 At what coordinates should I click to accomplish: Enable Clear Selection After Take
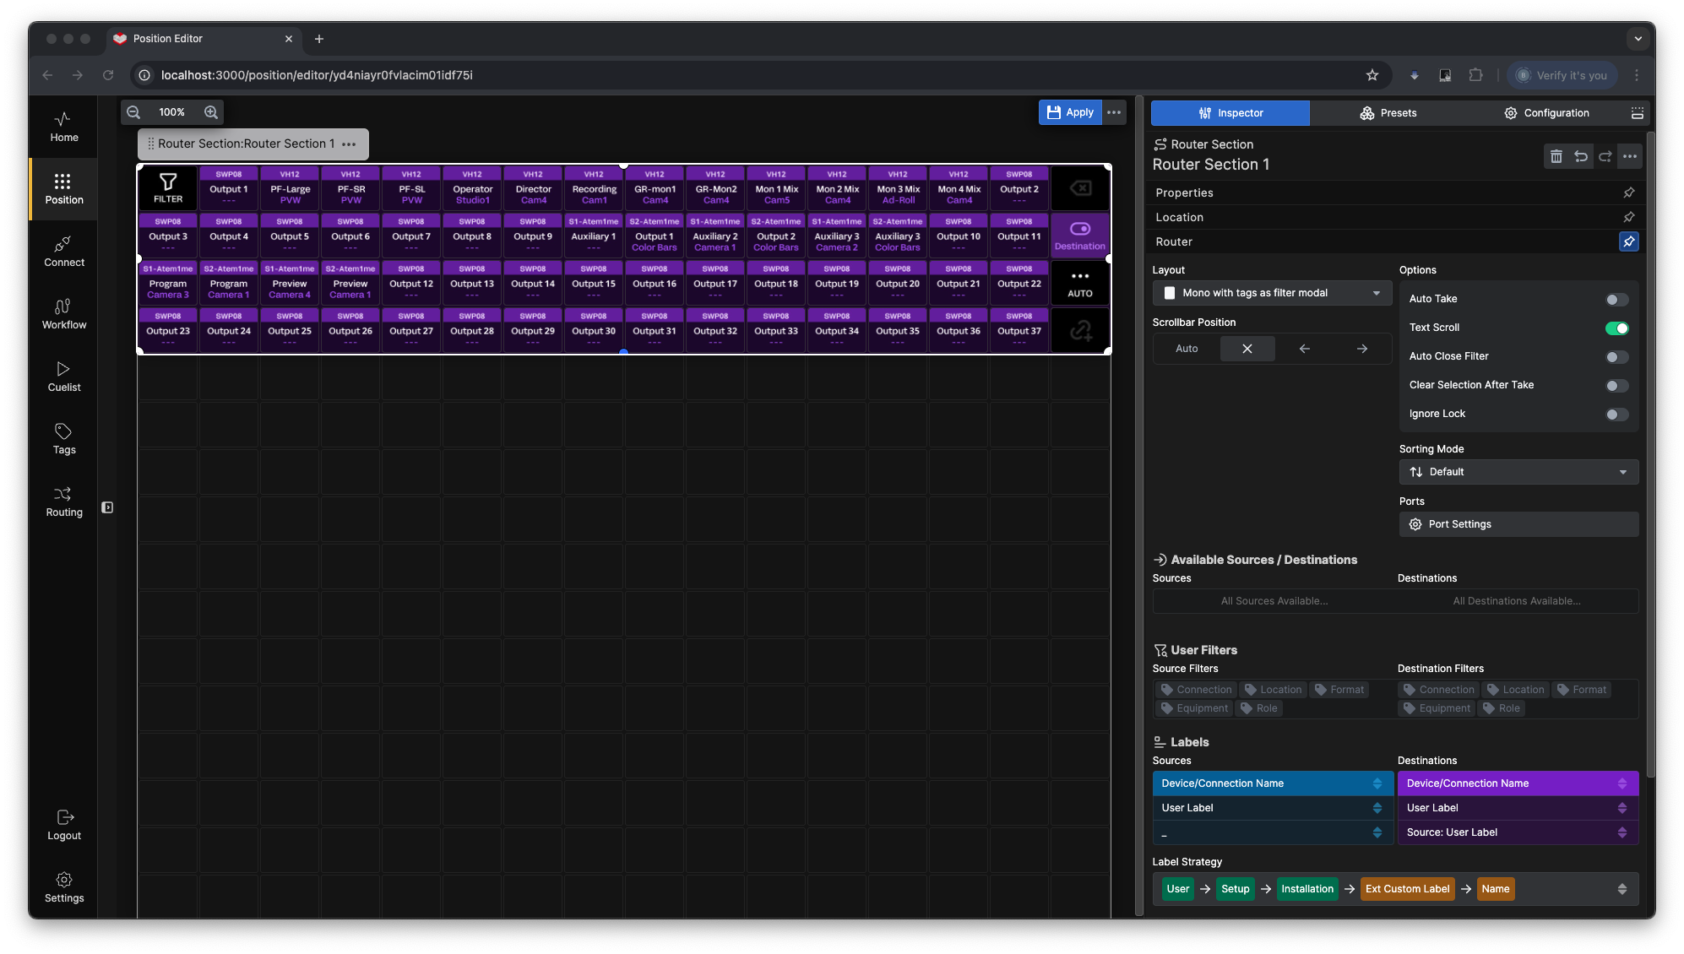pyautogui.click(x=1616, y=386)
